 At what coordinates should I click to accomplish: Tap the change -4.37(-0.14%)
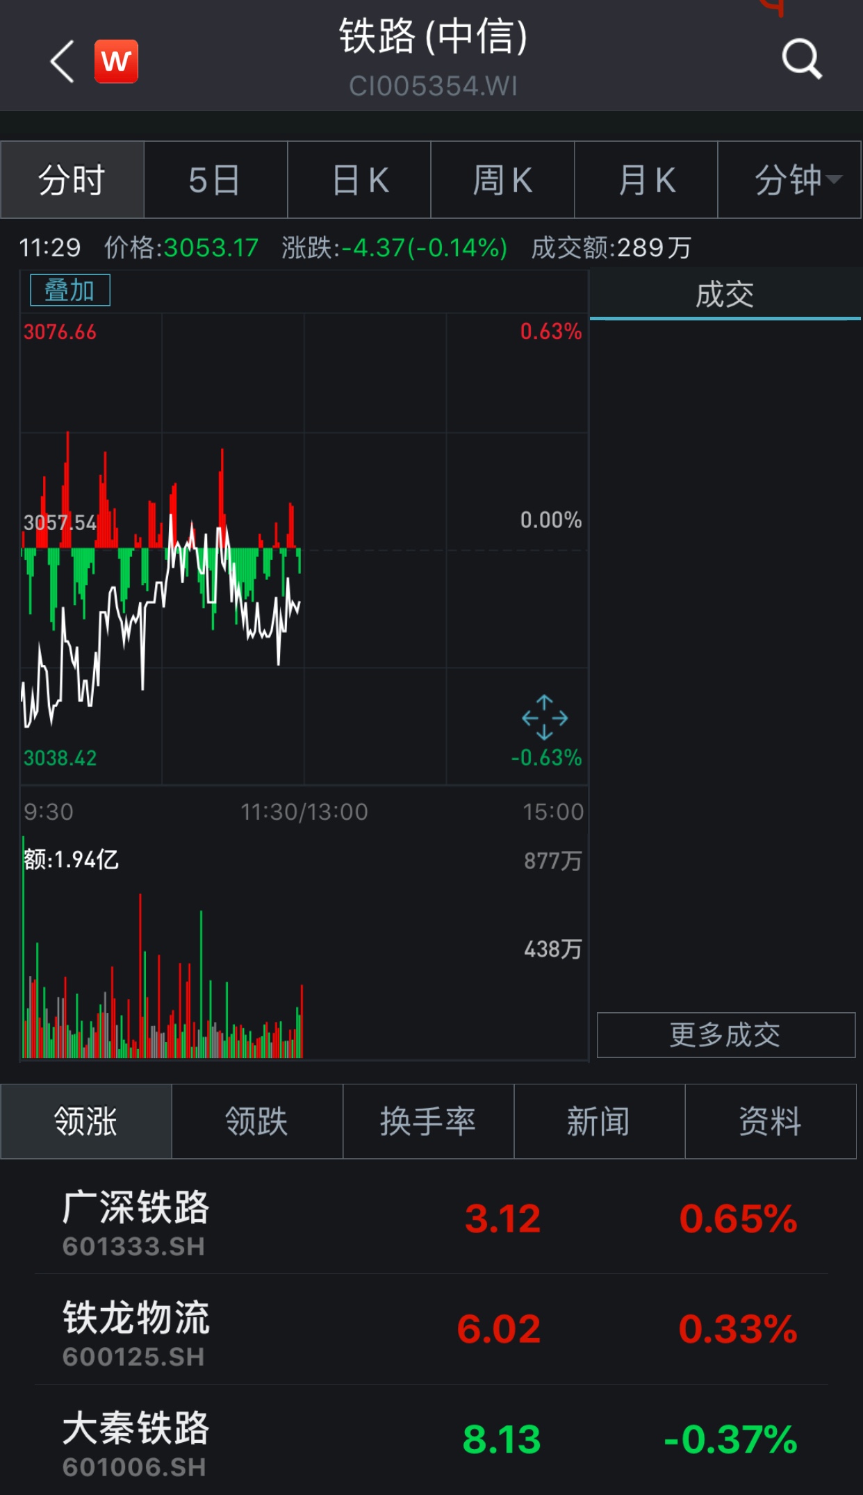[x=424, y=247]
